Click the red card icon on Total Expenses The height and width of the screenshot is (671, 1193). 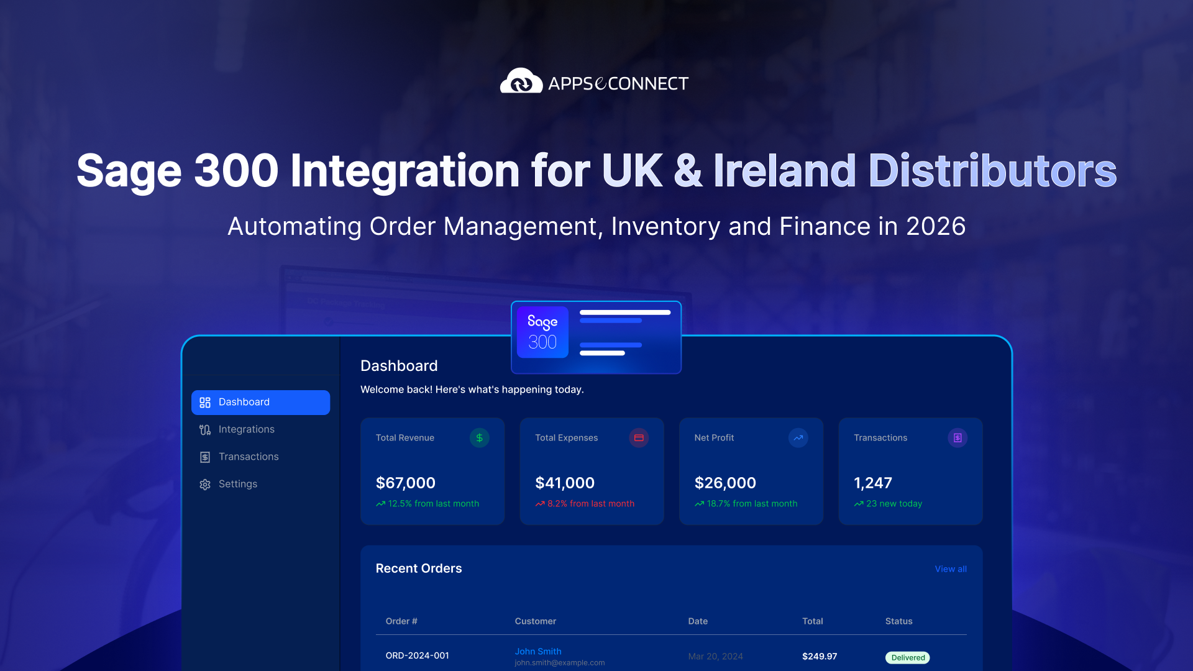[638, 437]
